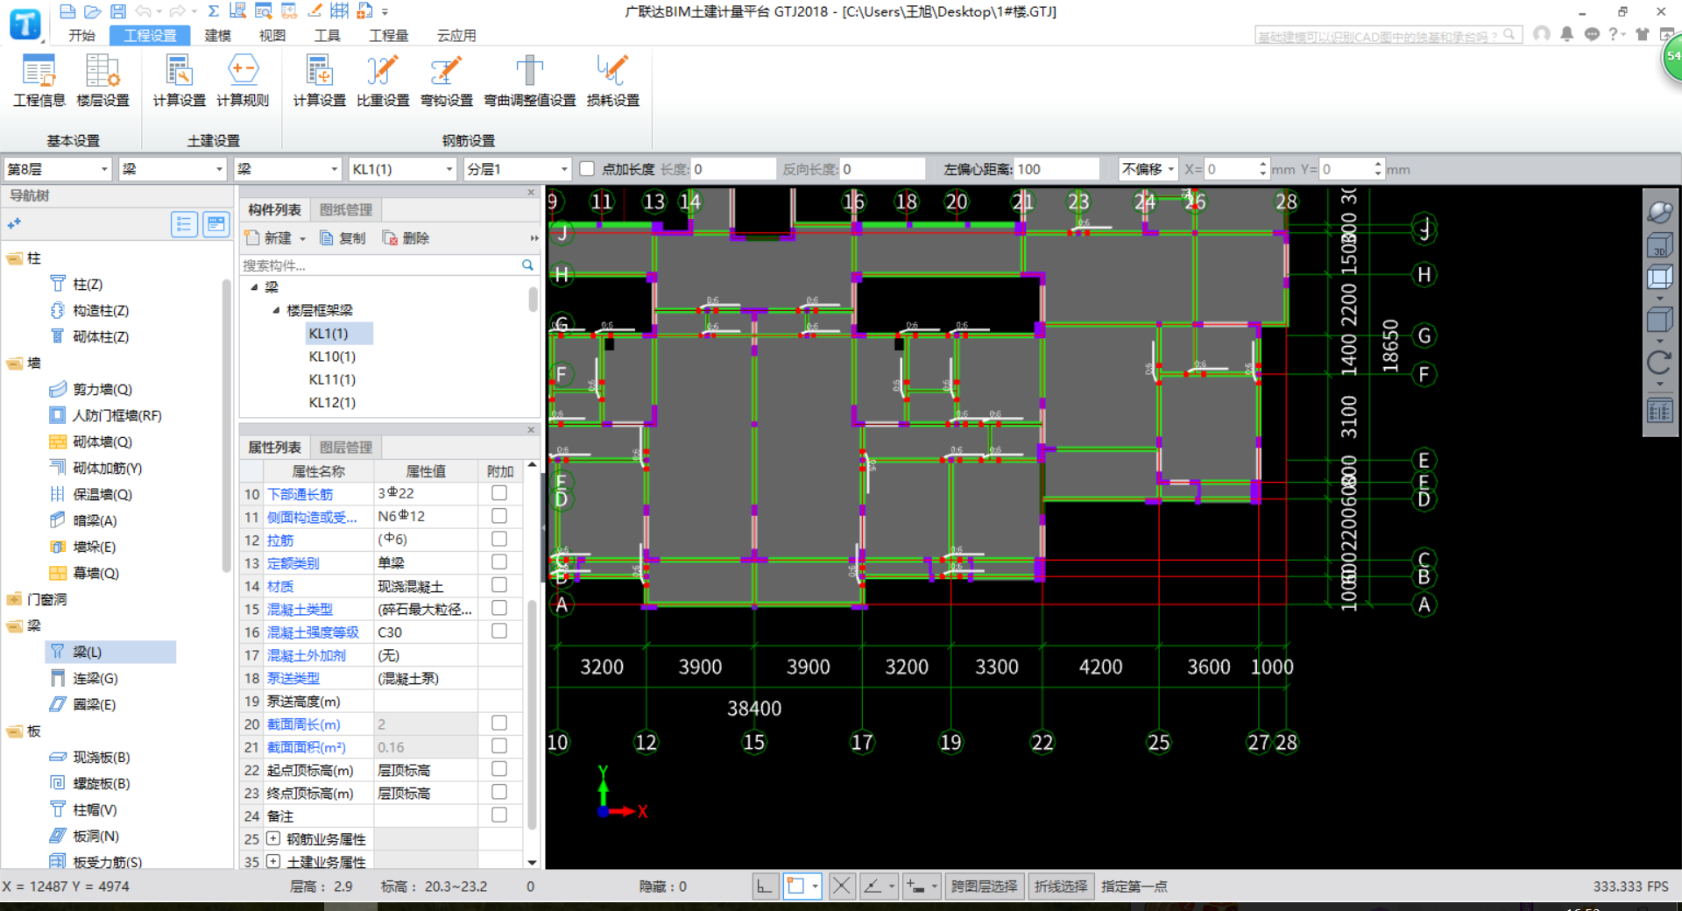Click the 3D cube view icon
Viewport: 1682px width, 911px height.
[x=1659, y=246]
